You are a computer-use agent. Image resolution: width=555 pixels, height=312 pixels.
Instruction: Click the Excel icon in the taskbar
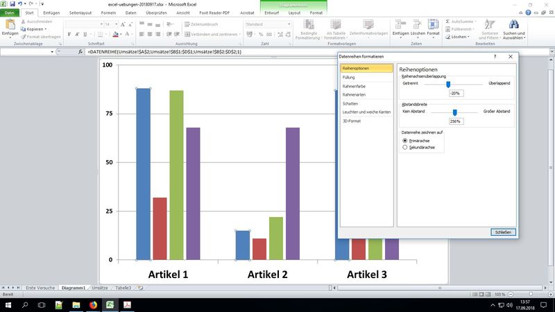[x=110, y=305]
